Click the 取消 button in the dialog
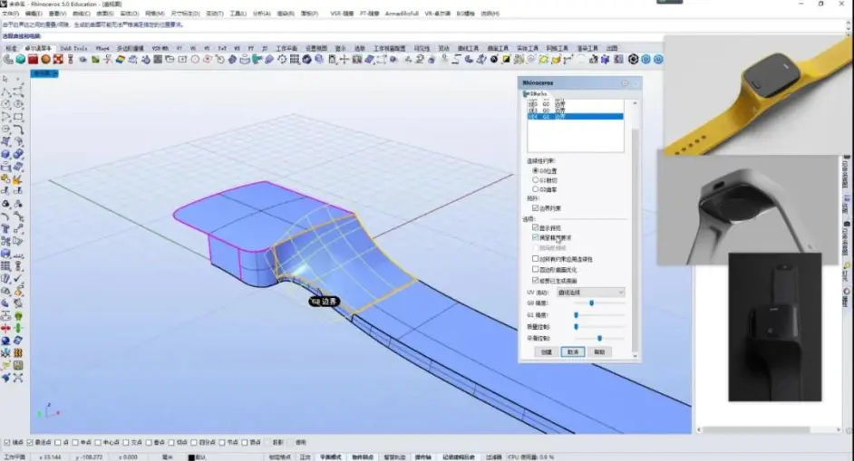 573,352
